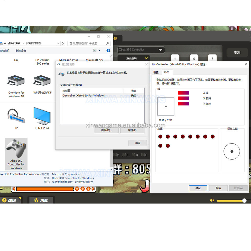
Task: Click button indicator 10 in the test tab
Action: coord(168,146)
